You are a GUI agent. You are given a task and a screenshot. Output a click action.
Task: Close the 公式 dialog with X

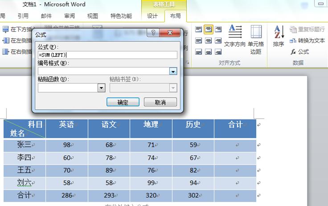(x=170, y=33)
